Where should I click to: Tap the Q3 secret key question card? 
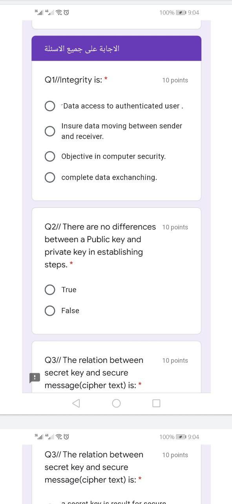point(94,372)
